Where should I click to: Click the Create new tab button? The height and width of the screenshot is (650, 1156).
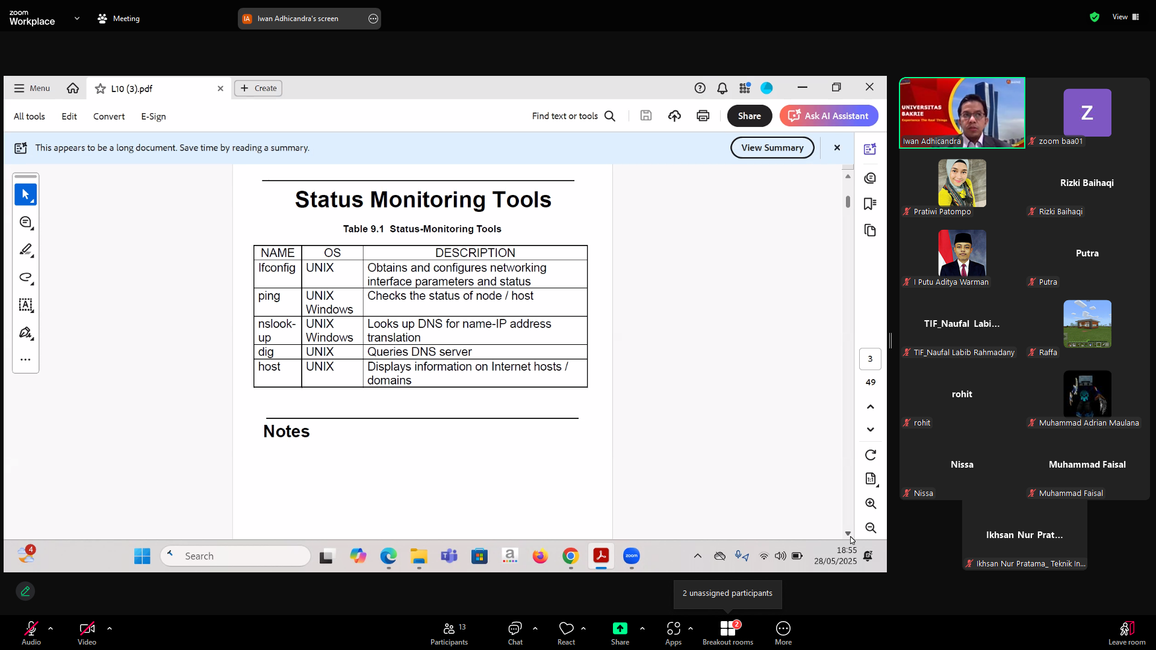point(258,88)
